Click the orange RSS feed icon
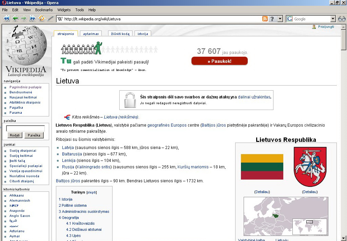Screen dimensions: 347x241 tap(265, 19)
